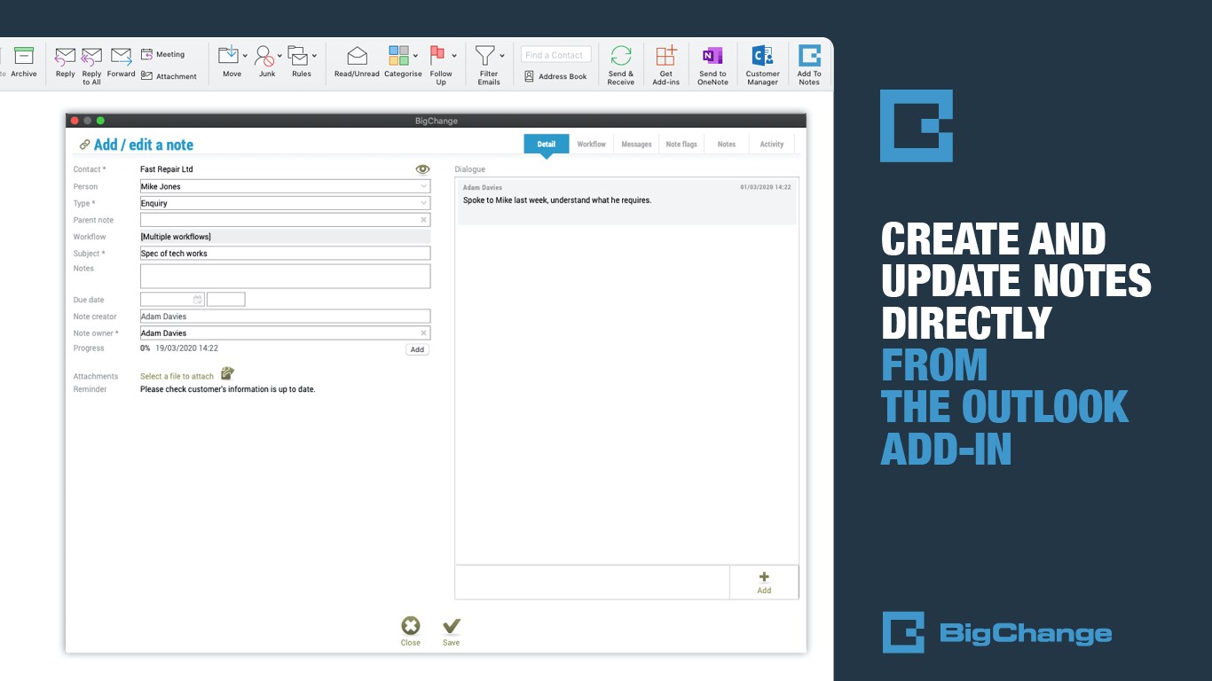The width and height of the screenshot is (1212, 681).
Task: Click the BigChange Add To Notes icon
Action: click(809, 56)
